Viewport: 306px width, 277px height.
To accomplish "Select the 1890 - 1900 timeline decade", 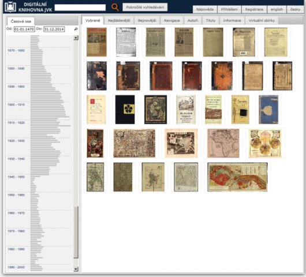I will pyautogui.click(x=16, y=87).
